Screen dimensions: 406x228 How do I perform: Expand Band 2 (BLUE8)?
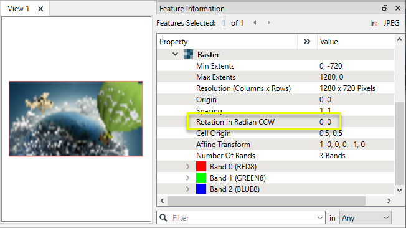tap(188, 189)
